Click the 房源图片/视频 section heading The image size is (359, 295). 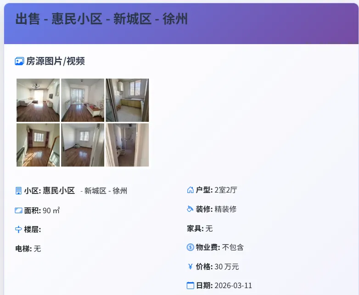tap(56, 61)
